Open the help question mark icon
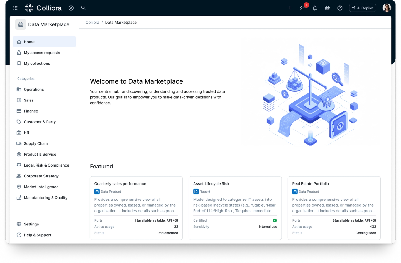This screenshot has height=263, width=401. pyautogui.click(x=340, y=8)
